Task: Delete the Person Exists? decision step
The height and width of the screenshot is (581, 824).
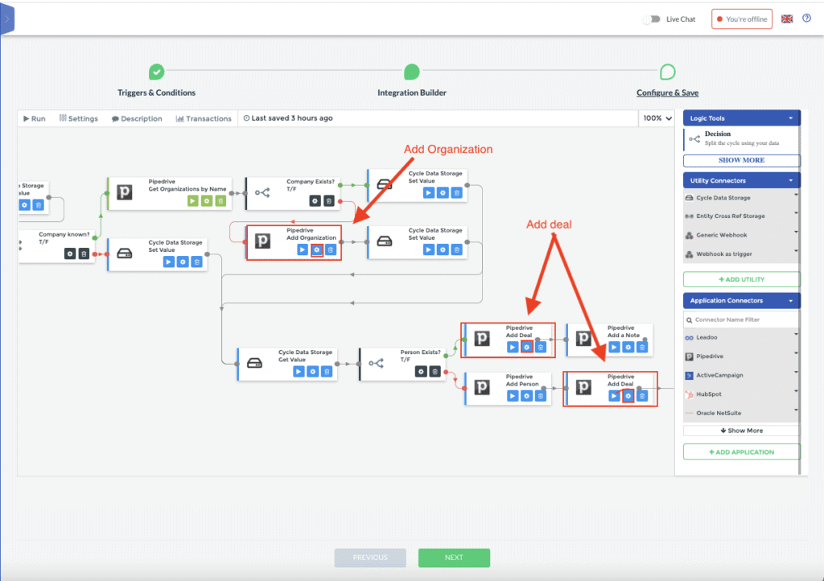Action: coord(435,372)
